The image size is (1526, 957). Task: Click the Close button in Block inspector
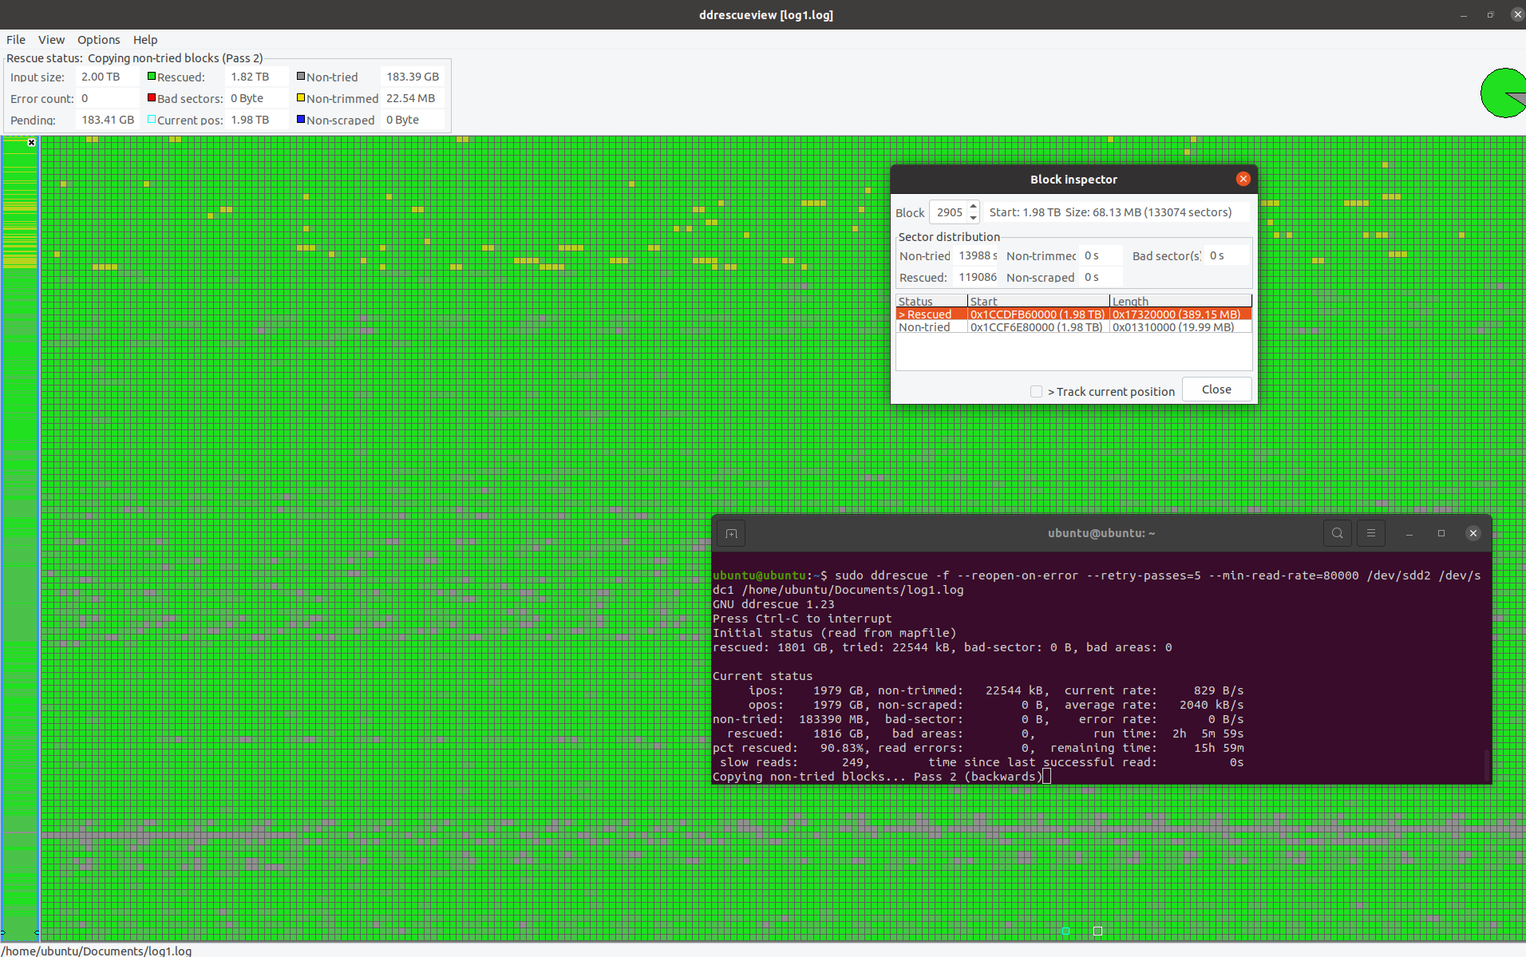1216,389
